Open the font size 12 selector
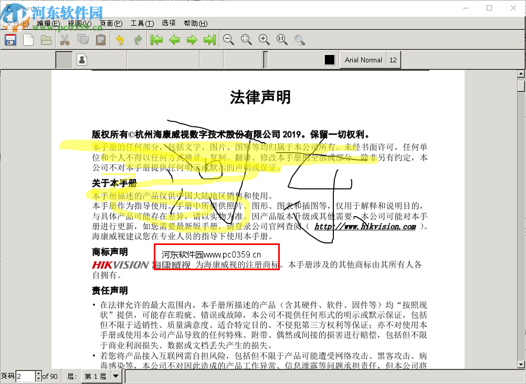The image size is (526, 384). (x=393, y=60)
